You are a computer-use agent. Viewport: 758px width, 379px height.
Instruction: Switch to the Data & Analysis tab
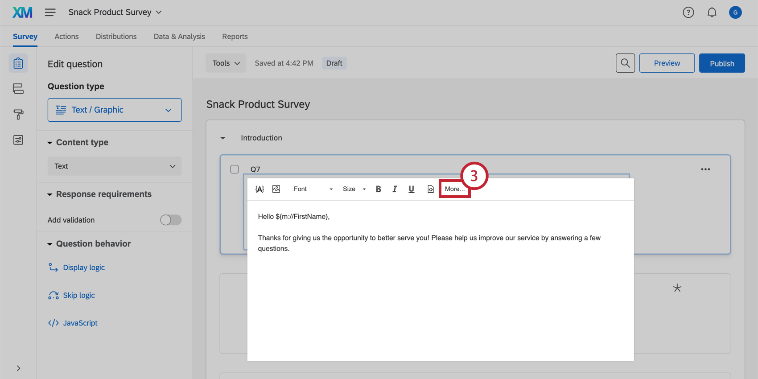pos(179,37)
